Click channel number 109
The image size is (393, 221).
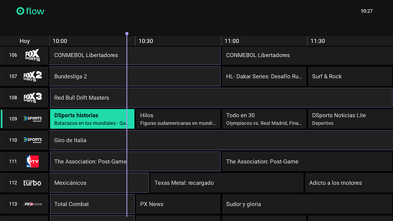pos(13,119)
